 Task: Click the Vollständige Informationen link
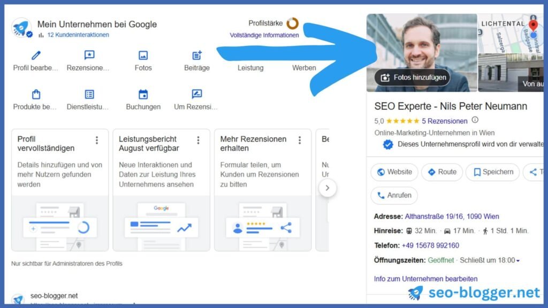coord(264,35)
